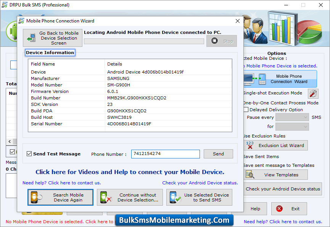The image size is (330, 227).
Task: Click Continue without Device Selection button
Action: [x=130, y=197]
